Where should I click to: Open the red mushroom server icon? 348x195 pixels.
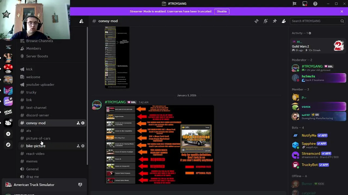[x=8, y=69]
